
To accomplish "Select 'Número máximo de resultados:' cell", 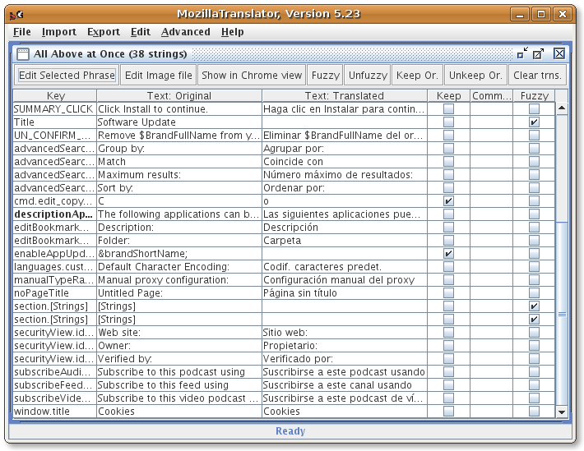I will (345, 174).
